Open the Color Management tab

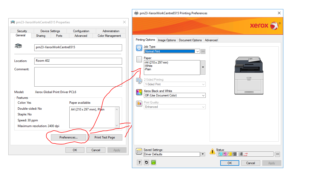[x=109, y=36]
